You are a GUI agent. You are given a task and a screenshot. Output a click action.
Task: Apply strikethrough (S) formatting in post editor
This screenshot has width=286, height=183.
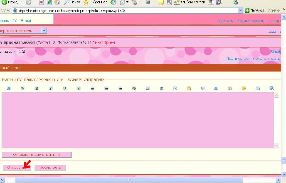(79, 89)
